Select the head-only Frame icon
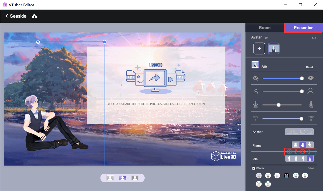The height and width of the screenshot is (191, 323). [x=295, y=145]
